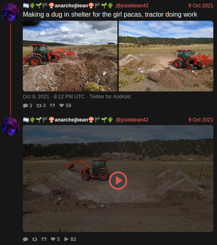Click the Oct 9, 2021 8:12 PM UTC timestamp
The height and width of the screenshot is (245, 217).
tap(54, 97)
